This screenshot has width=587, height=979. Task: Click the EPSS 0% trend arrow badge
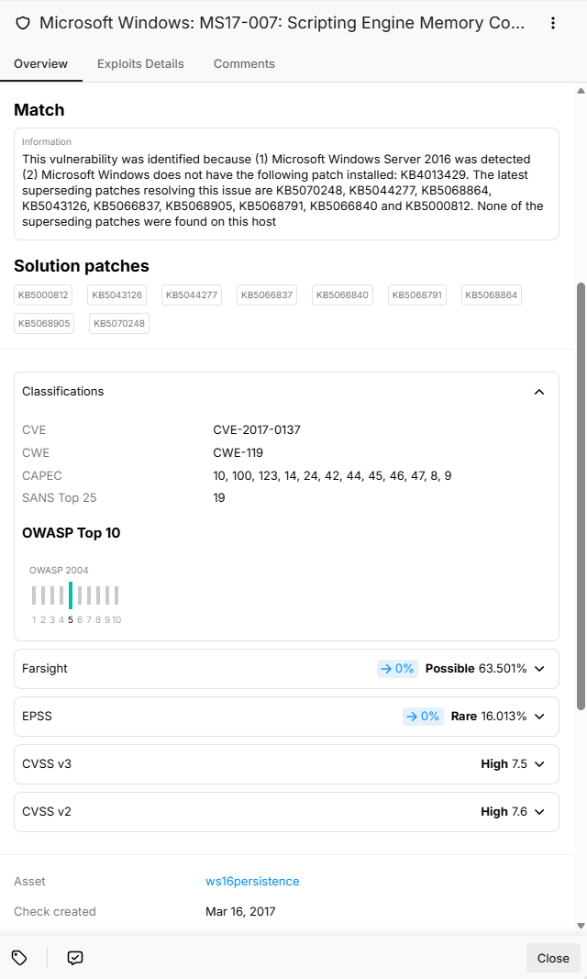click(x=423, y=717)
